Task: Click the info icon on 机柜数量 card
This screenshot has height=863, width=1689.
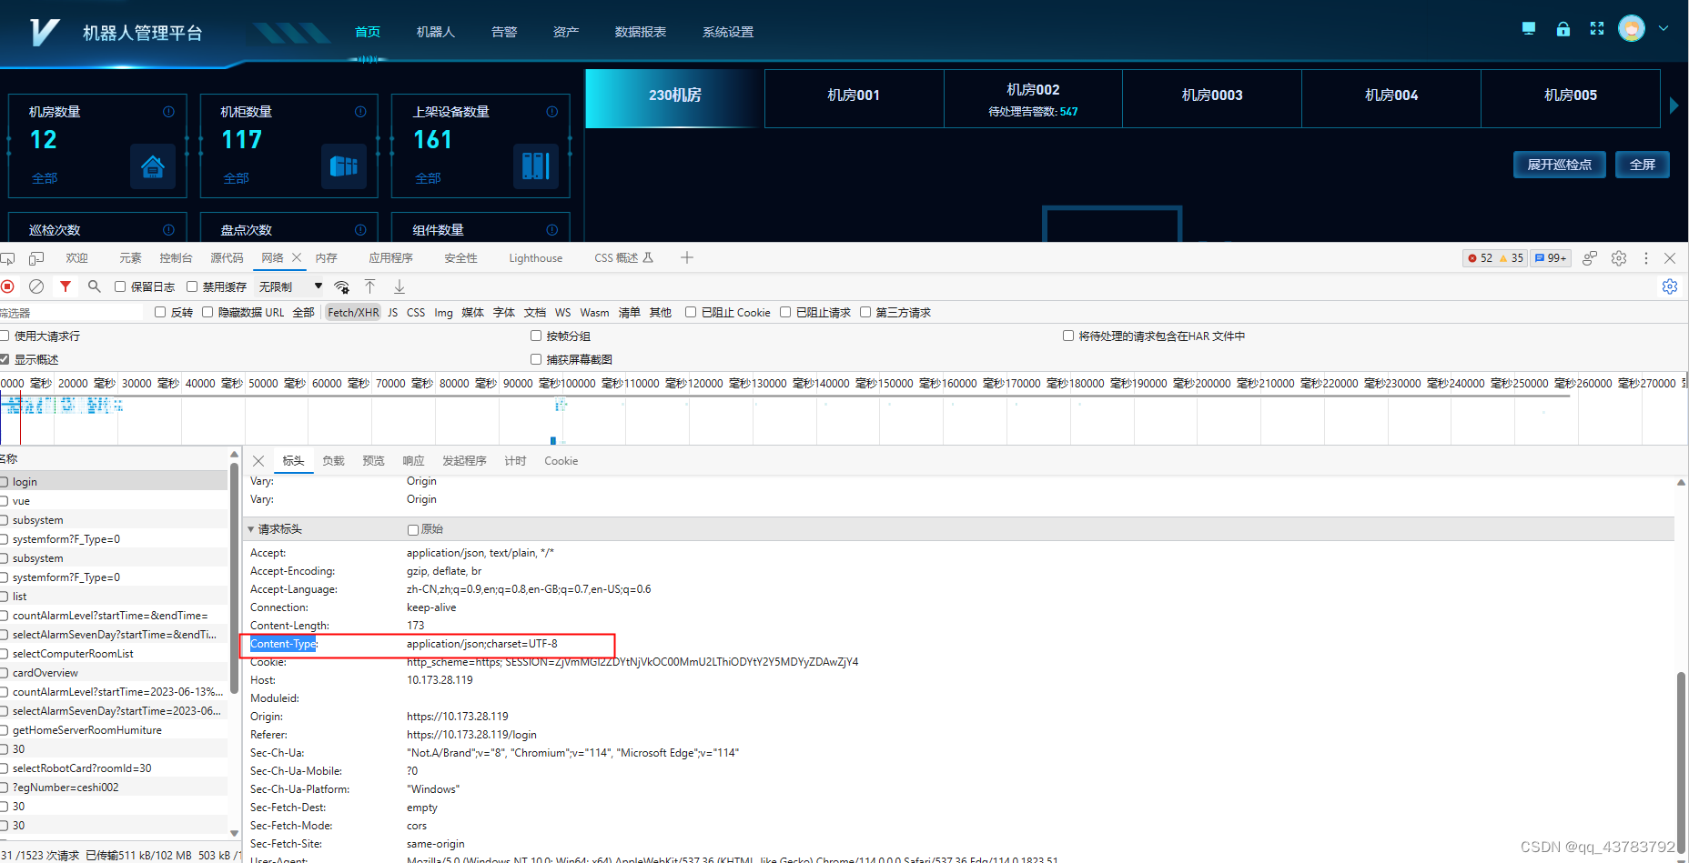Action: click(x=360, y=112)
